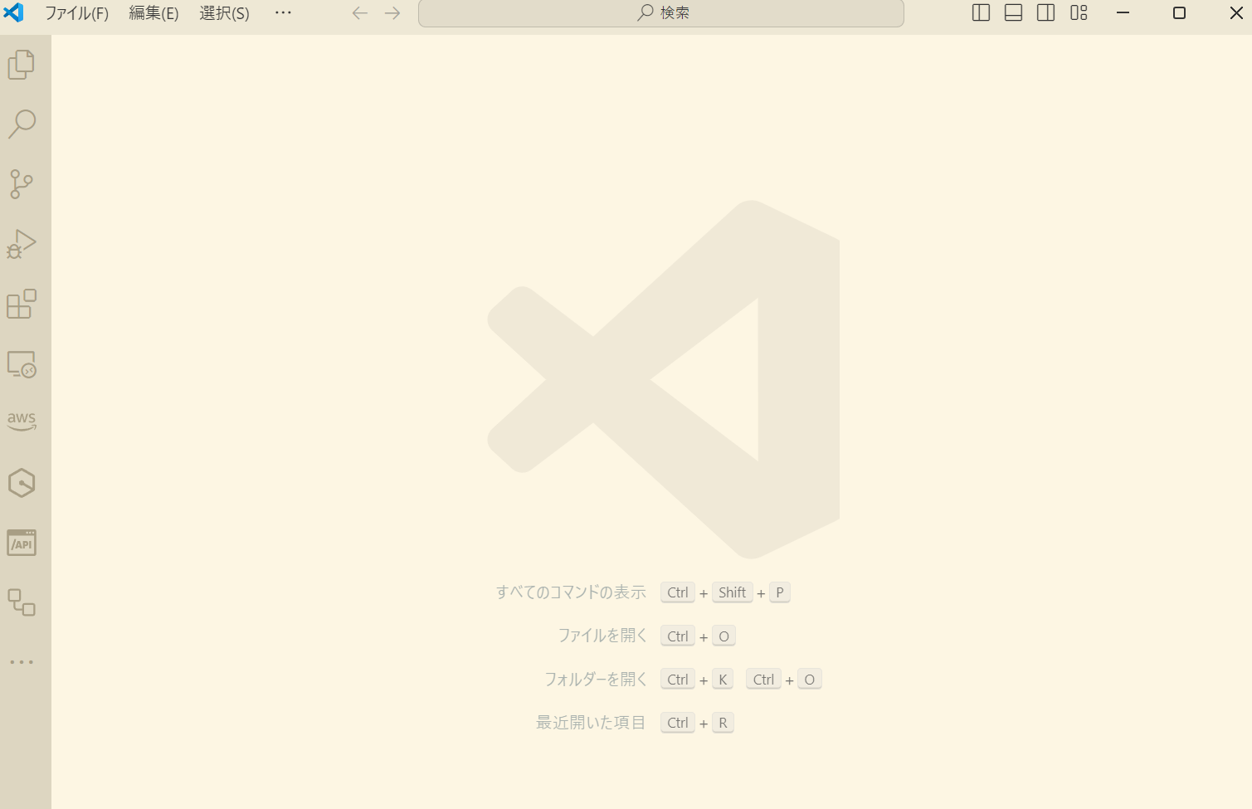Viewport: 1252px width, 809px height.
Task: Click フォルダーを開く text
Action: click(596, 680)
